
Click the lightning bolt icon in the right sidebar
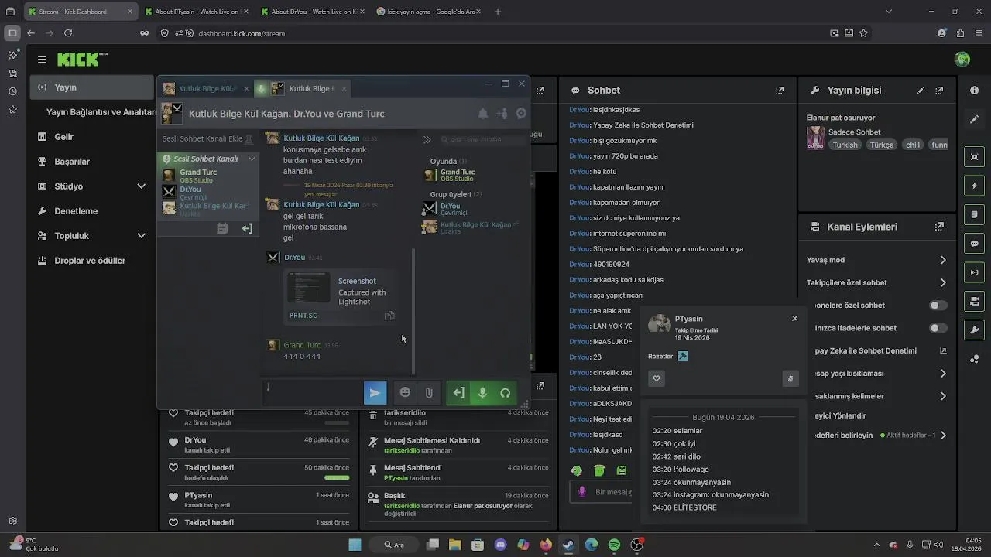tap(975, 186)
